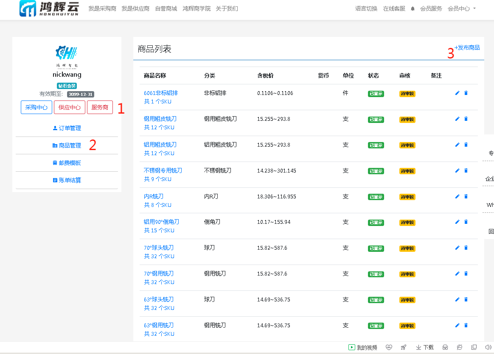The height and width of the screenshot is (354, 494).
Task: Delete the 63°球头铣刀 product
Action: pyautogui.click(x=466, y=299)
